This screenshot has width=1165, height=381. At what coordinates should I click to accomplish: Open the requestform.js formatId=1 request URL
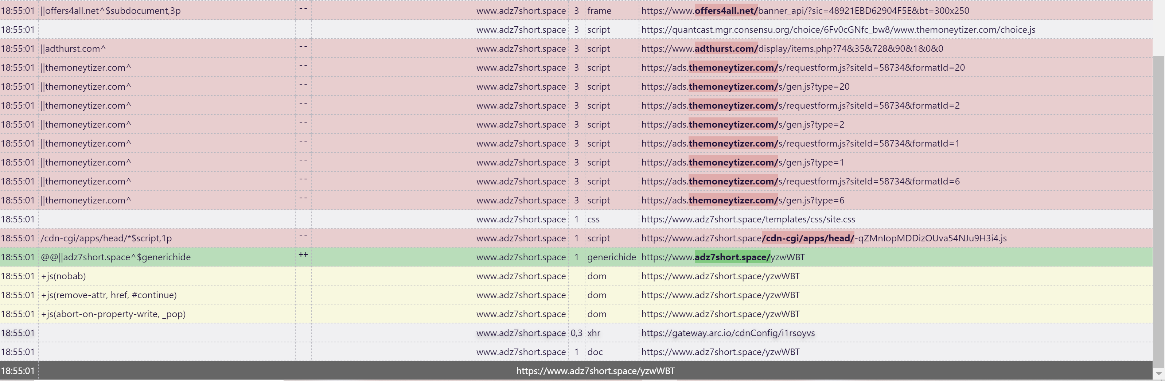pyautogui.click(x=800, y=143)
